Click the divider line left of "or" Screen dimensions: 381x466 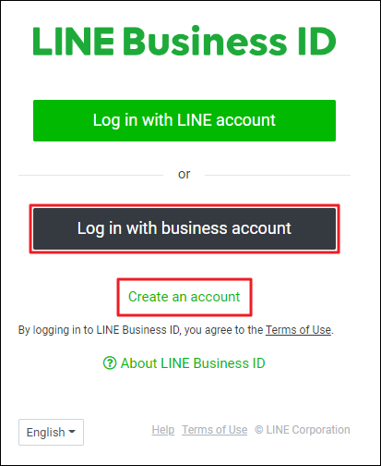point(90,175)
